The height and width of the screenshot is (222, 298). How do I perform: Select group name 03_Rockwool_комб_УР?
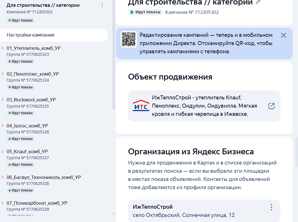31,100
